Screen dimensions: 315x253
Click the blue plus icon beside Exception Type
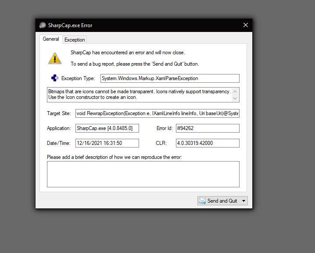(x=55, y=78)
